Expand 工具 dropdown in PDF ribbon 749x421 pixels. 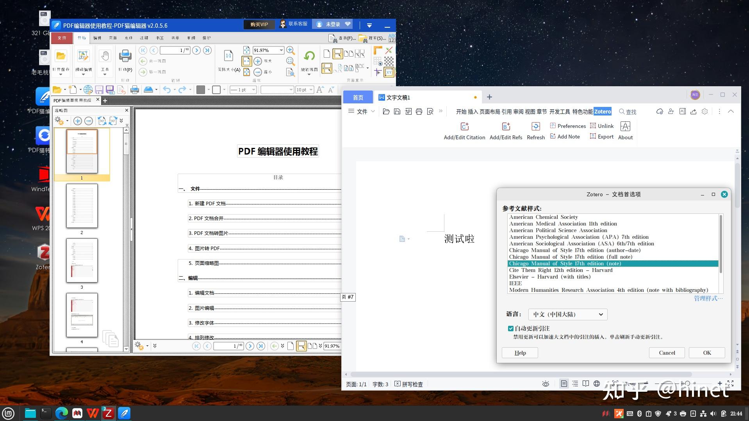105,74
